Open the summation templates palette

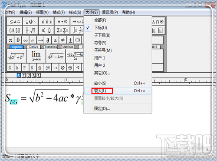pos(62,30)
